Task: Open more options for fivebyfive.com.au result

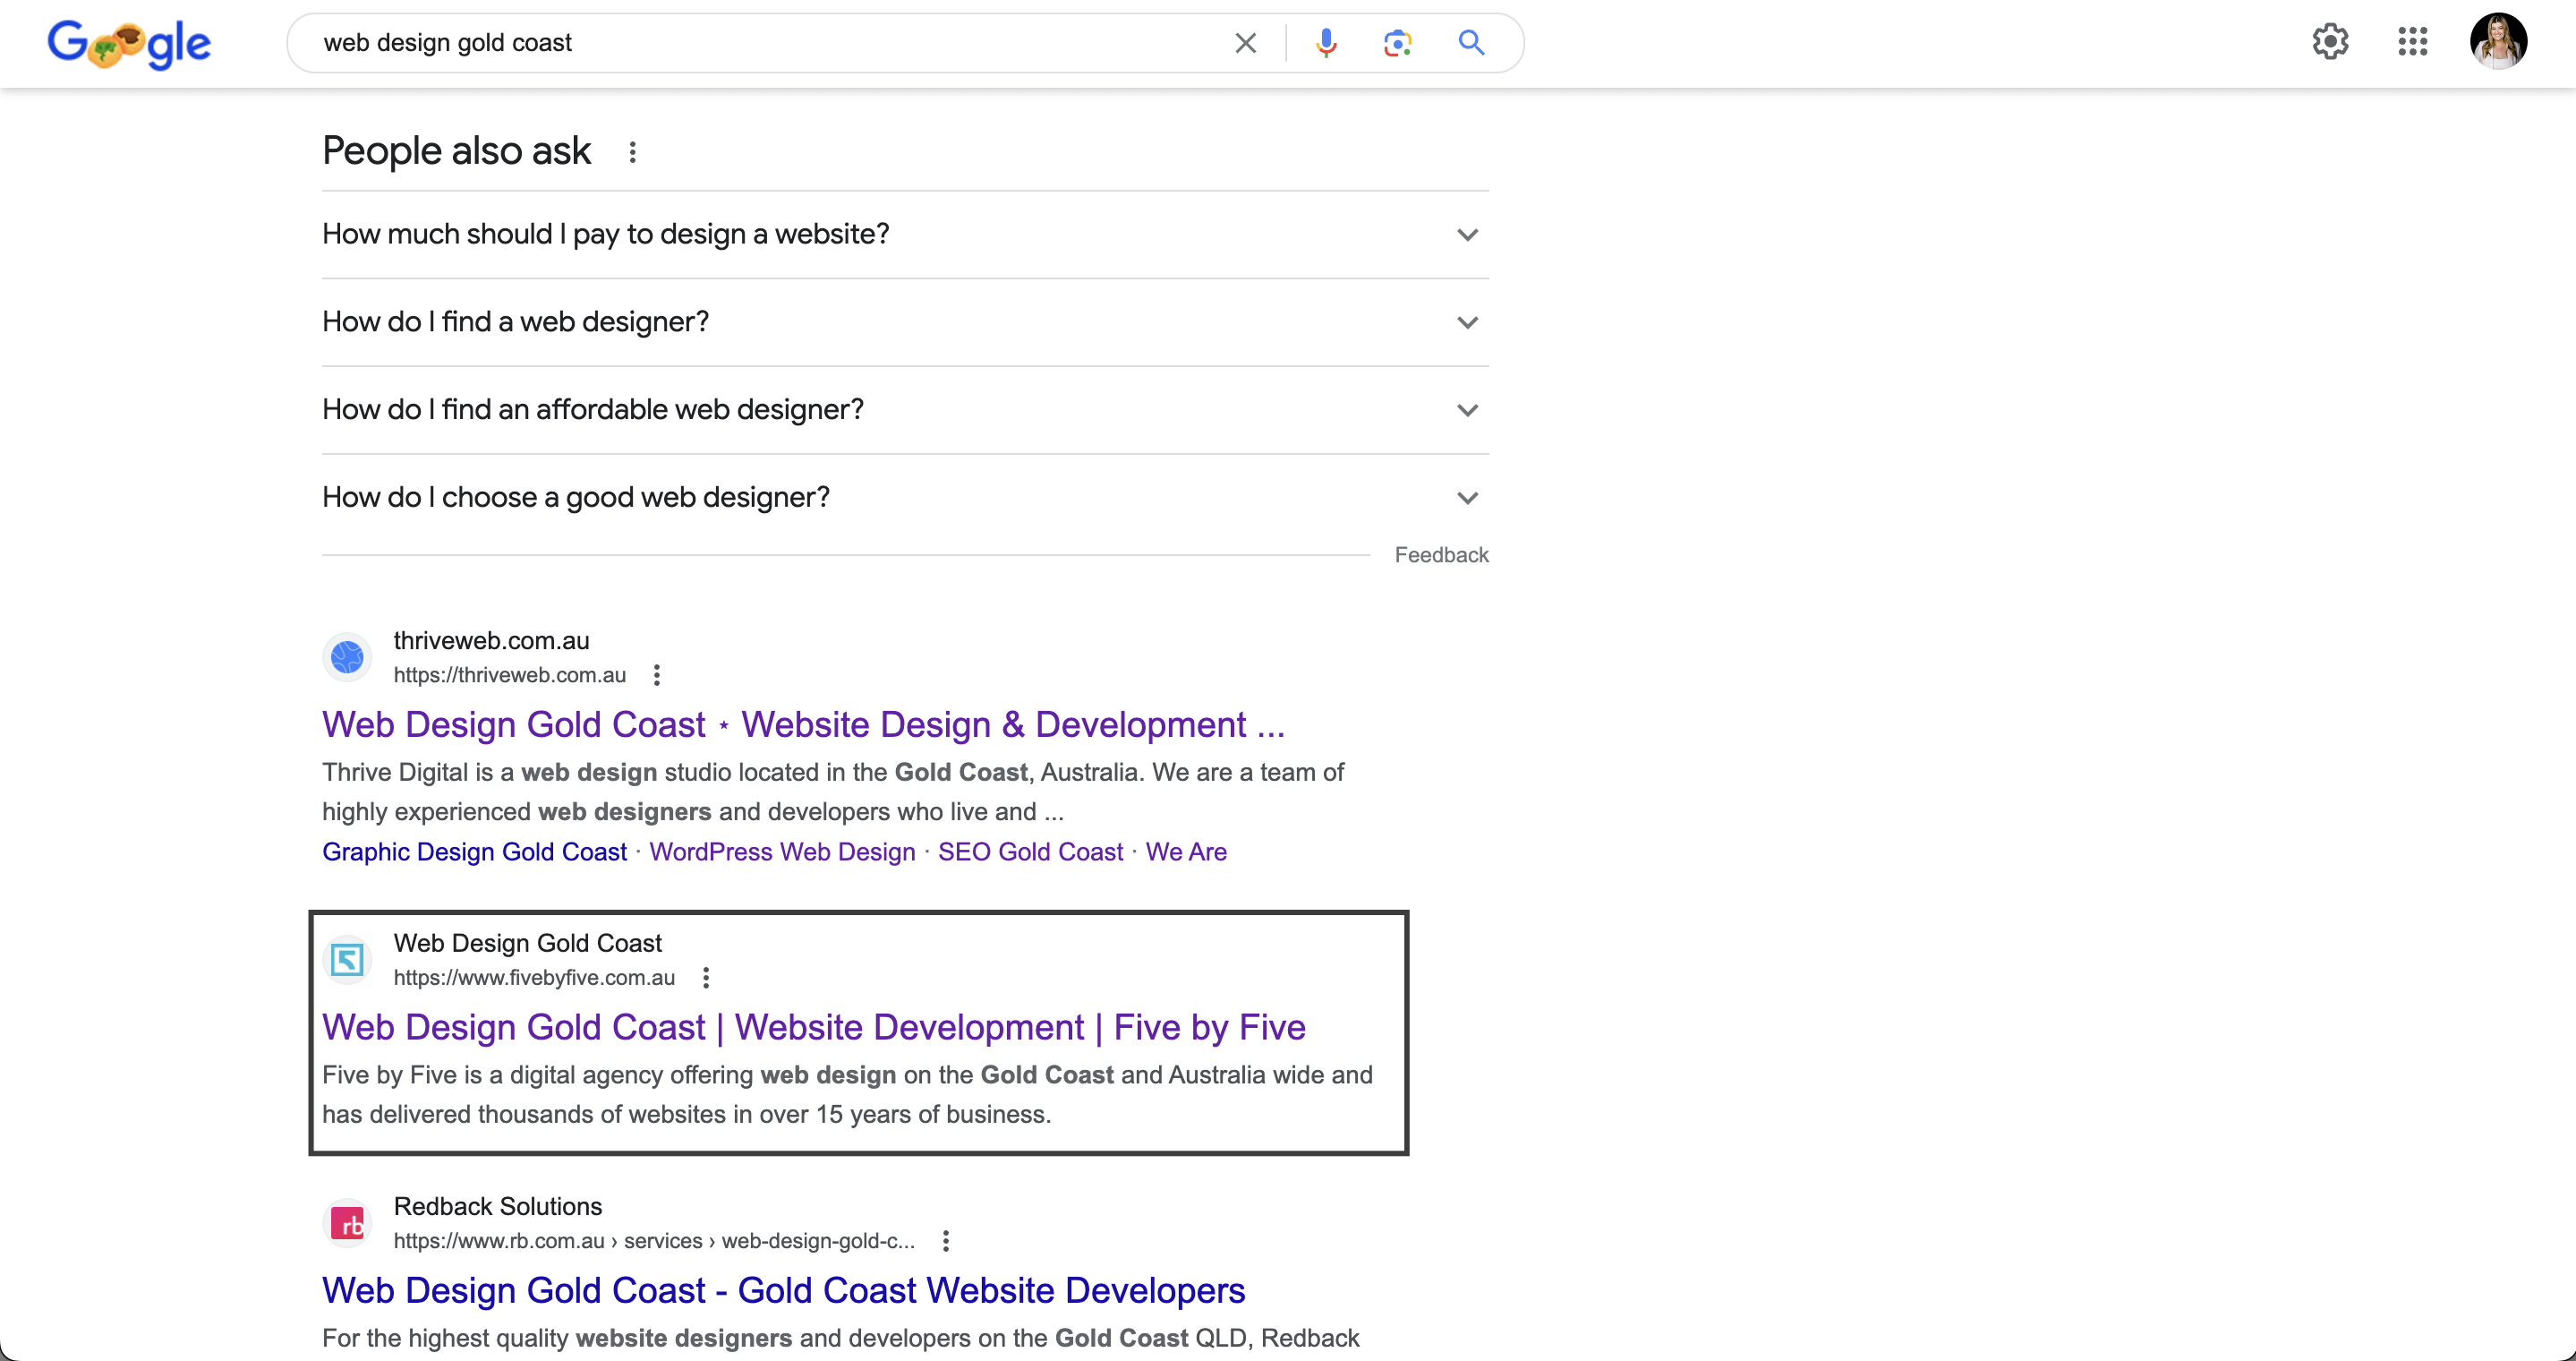Action: click(706, 977)
